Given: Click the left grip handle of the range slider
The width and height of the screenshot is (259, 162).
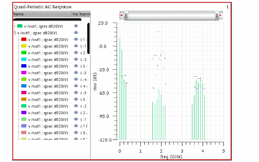Looking at the screenshot, I should pyautogui.click(x=126, y=15).
